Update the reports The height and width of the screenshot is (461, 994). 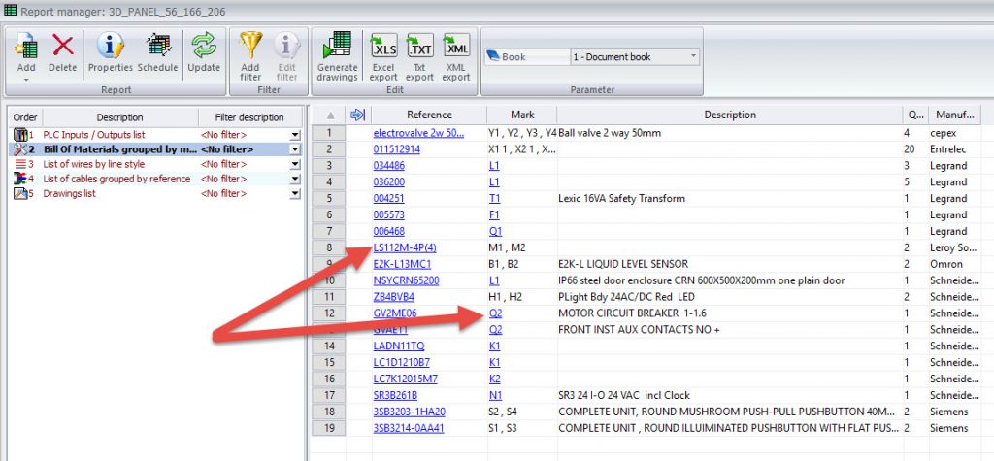[204, 52]
